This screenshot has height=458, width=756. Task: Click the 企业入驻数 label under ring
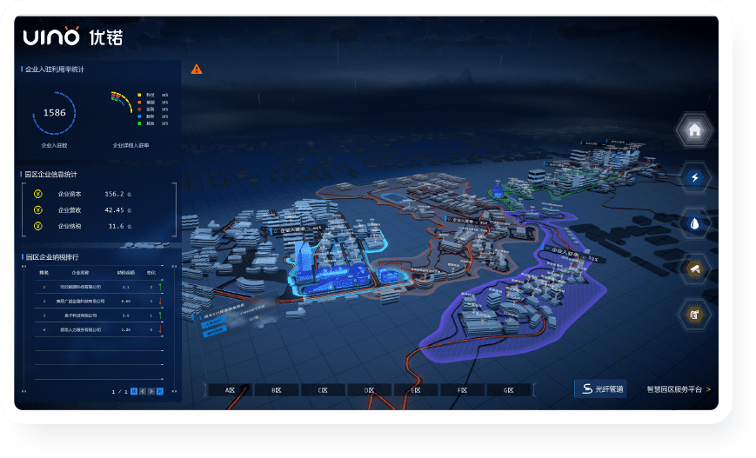pyautogui.click(x=54, y=145)
